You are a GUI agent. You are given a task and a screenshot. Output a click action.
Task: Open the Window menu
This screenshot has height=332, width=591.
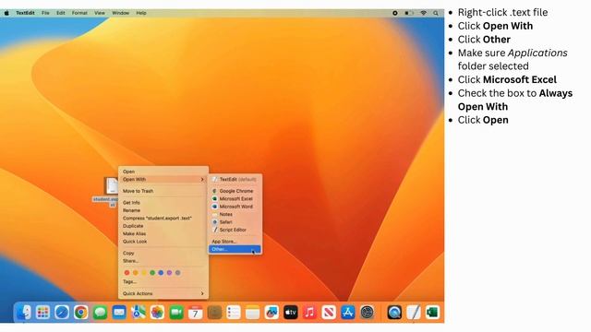point(121,13)
